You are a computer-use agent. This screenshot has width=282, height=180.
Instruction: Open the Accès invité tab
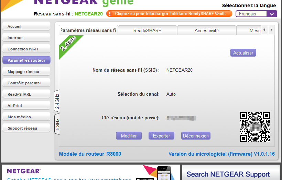coord(206,31)
